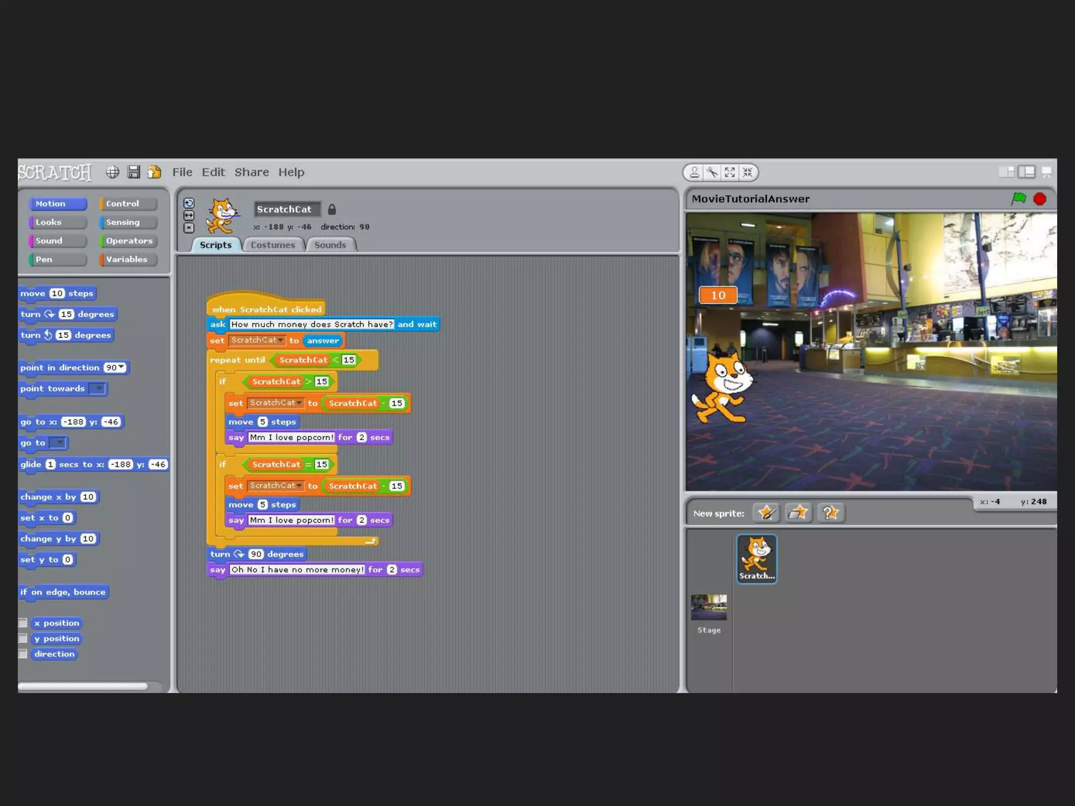Select the Variables block category
This screenshot has width=1075, height=806.
(129, 259)
